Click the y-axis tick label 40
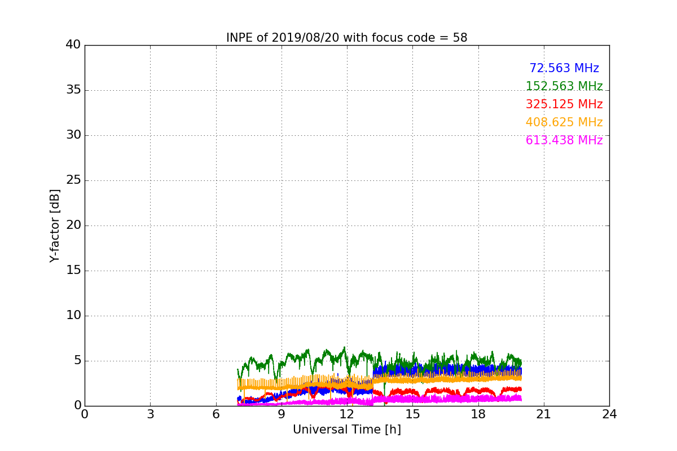The image size is (677, 451). point(73,45)
